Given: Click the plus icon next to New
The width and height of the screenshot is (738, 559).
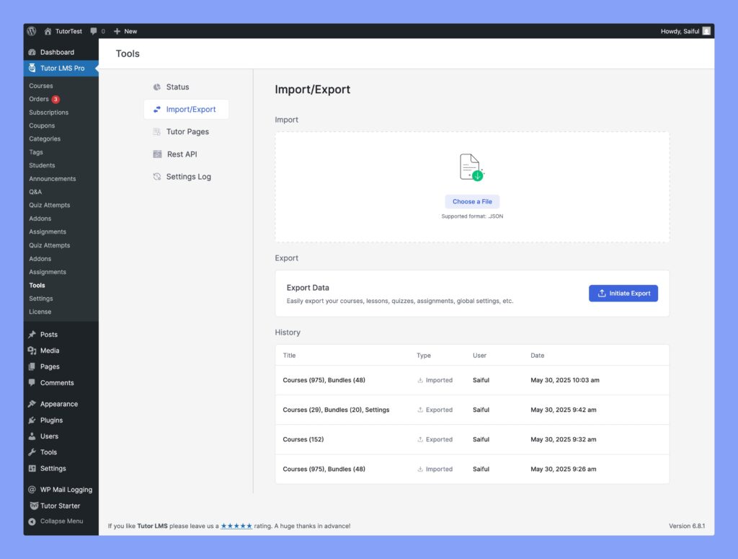Looking at the screenshot, I should pos(117,31).
